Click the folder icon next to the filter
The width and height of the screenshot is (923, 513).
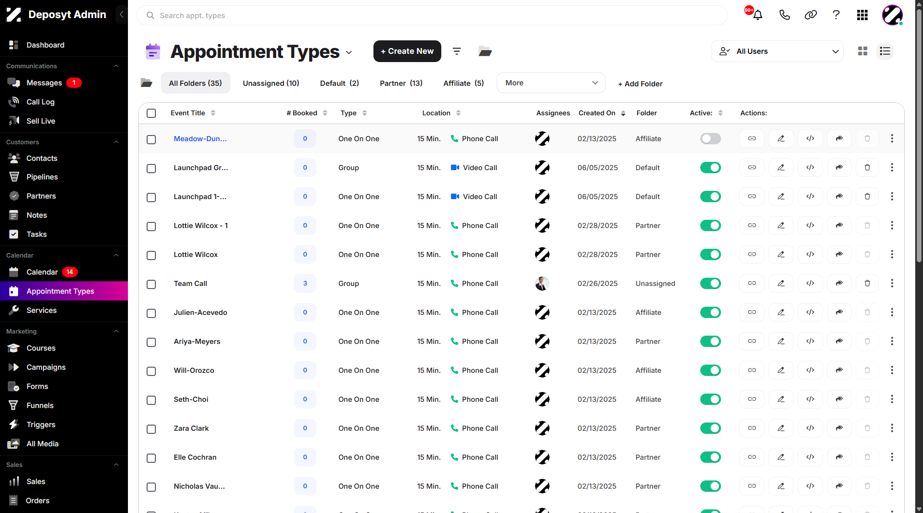coord(485,51)
